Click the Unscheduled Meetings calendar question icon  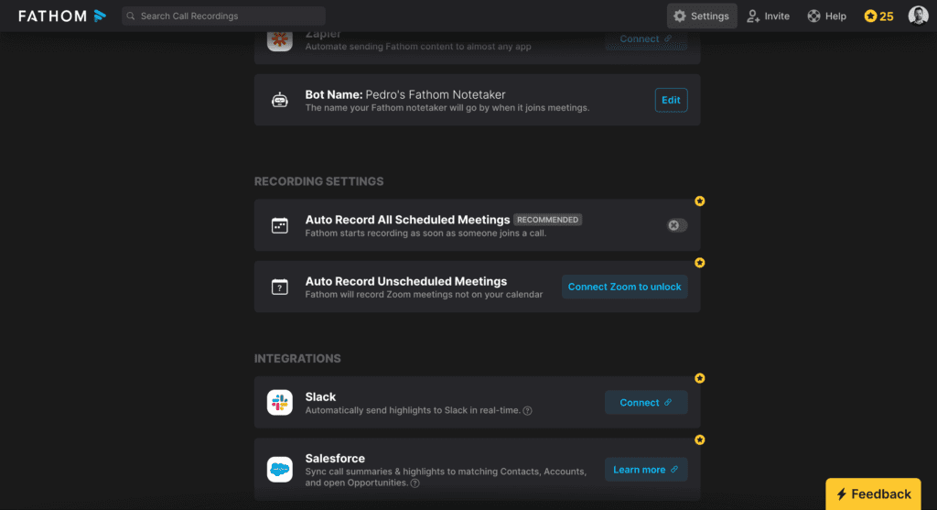coord(280,287)
